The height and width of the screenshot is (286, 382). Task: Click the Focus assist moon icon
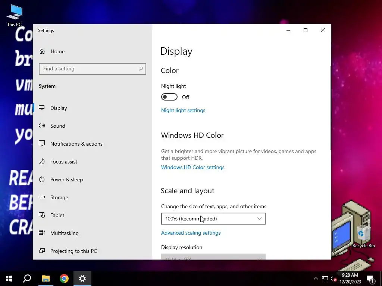tap(42, 161)
